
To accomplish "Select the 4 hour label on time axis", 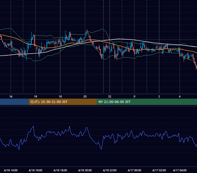I will click(x=180, y=97).
